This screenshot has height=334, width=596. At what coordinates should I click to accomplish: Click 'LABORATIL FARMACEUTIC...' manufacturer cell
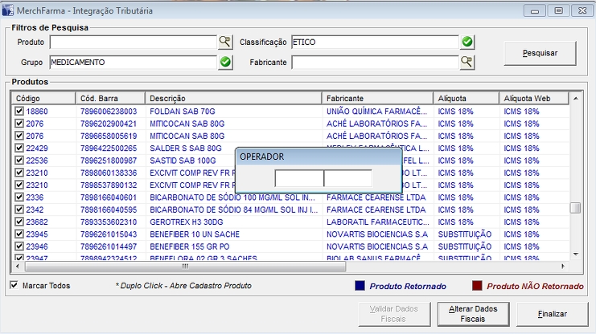click(378, 222)
